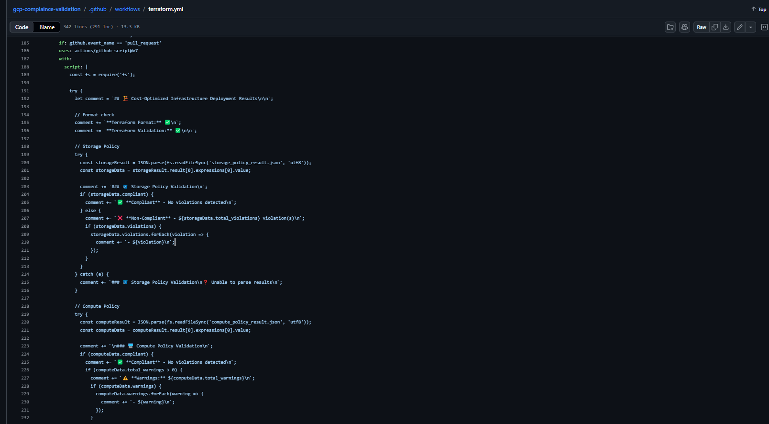
Task: Click 'if (storageData.compliant)' line
Action: pos(117,194)
